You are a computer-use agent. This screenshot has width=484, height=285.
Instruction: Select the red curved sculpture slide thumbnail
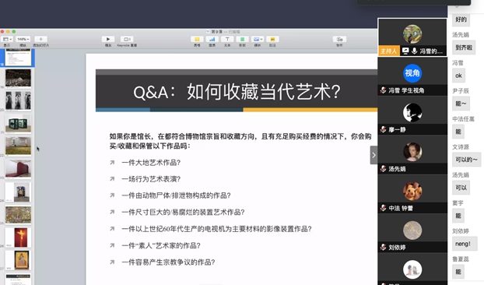tap(18, 169)
